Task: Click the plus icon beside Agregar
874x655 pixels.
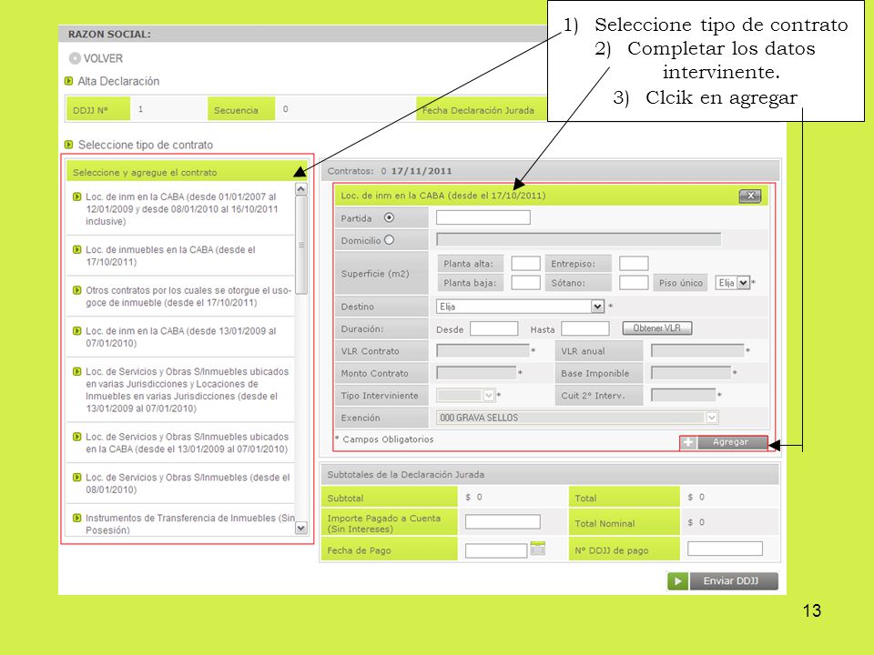Action: tap(688, 442)
